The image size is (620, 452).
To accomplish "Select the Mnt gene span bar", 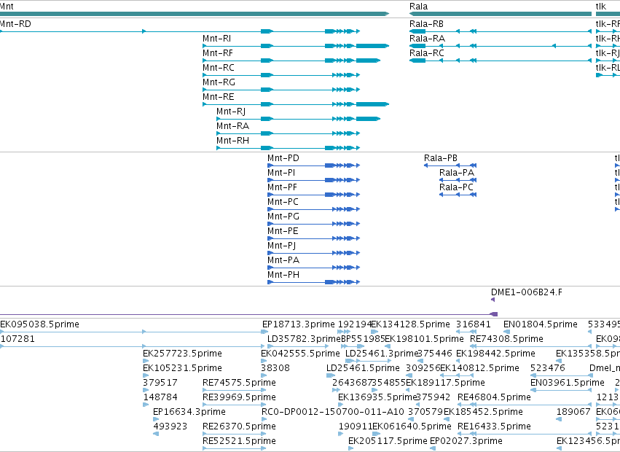I will click(x=195, y=14).
